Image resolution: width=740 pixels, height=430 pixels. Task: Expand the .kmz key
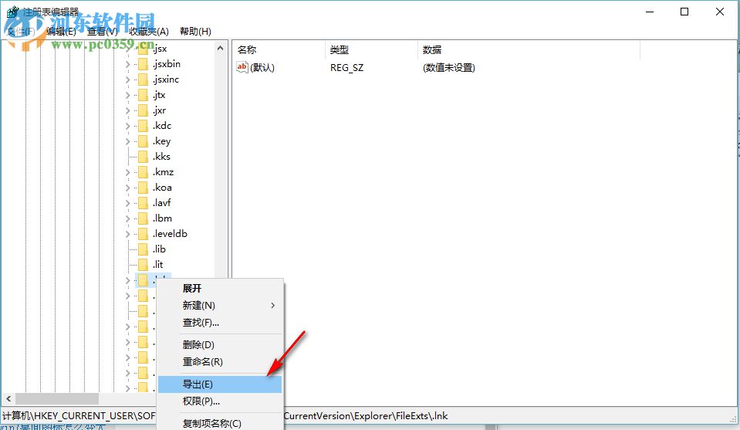(128, 172)
